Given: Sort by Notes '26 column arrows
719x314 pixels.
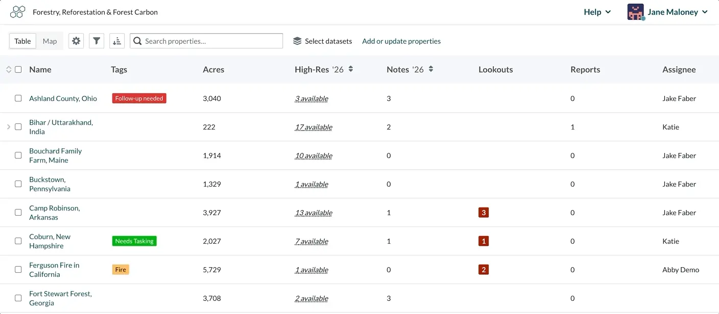Looking at the screenshot, I should [431, 69].
